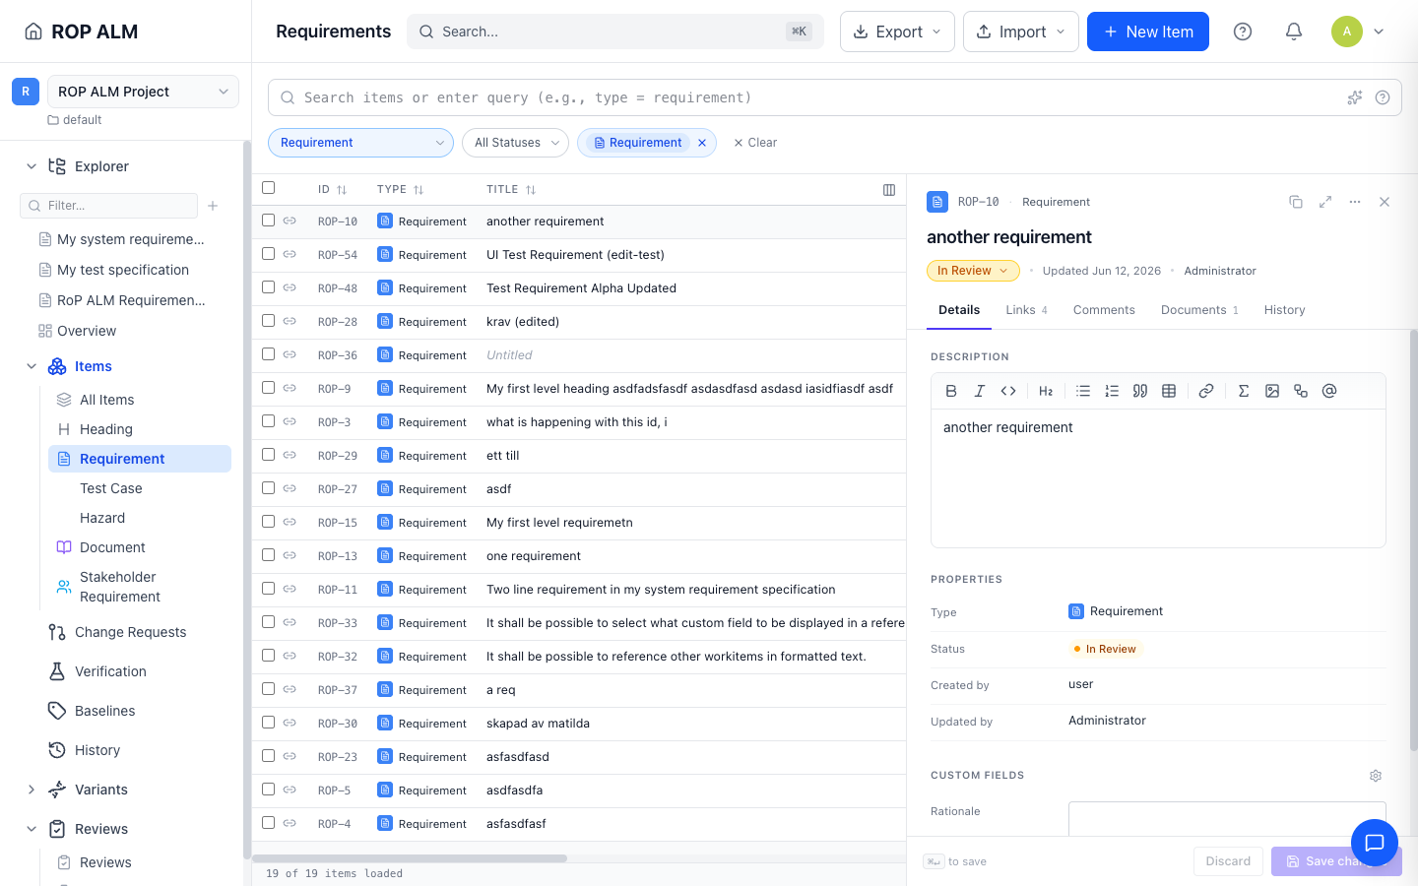Check the ROP-28 row checkbox
1418x886 pixels.
[268, 321]
